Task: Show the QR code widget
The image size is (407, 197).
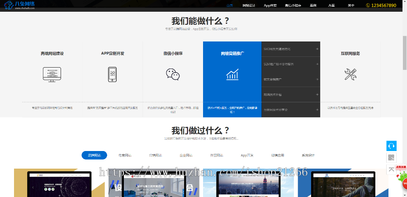Action: tap(392, 158)
